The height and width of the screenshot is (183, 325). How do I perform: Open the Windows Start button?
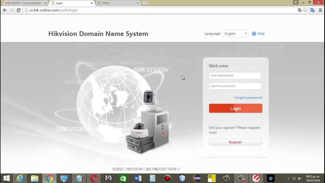(x=6, y=178)
